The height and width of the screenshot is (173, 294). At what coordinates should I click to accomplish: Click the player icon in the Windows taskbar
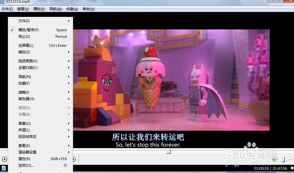point(4,169)
